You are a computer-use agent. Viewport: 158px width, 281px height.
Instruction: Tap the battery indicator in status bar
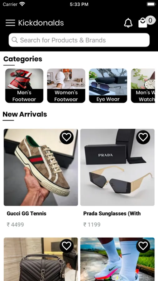[x=151, y=4]
